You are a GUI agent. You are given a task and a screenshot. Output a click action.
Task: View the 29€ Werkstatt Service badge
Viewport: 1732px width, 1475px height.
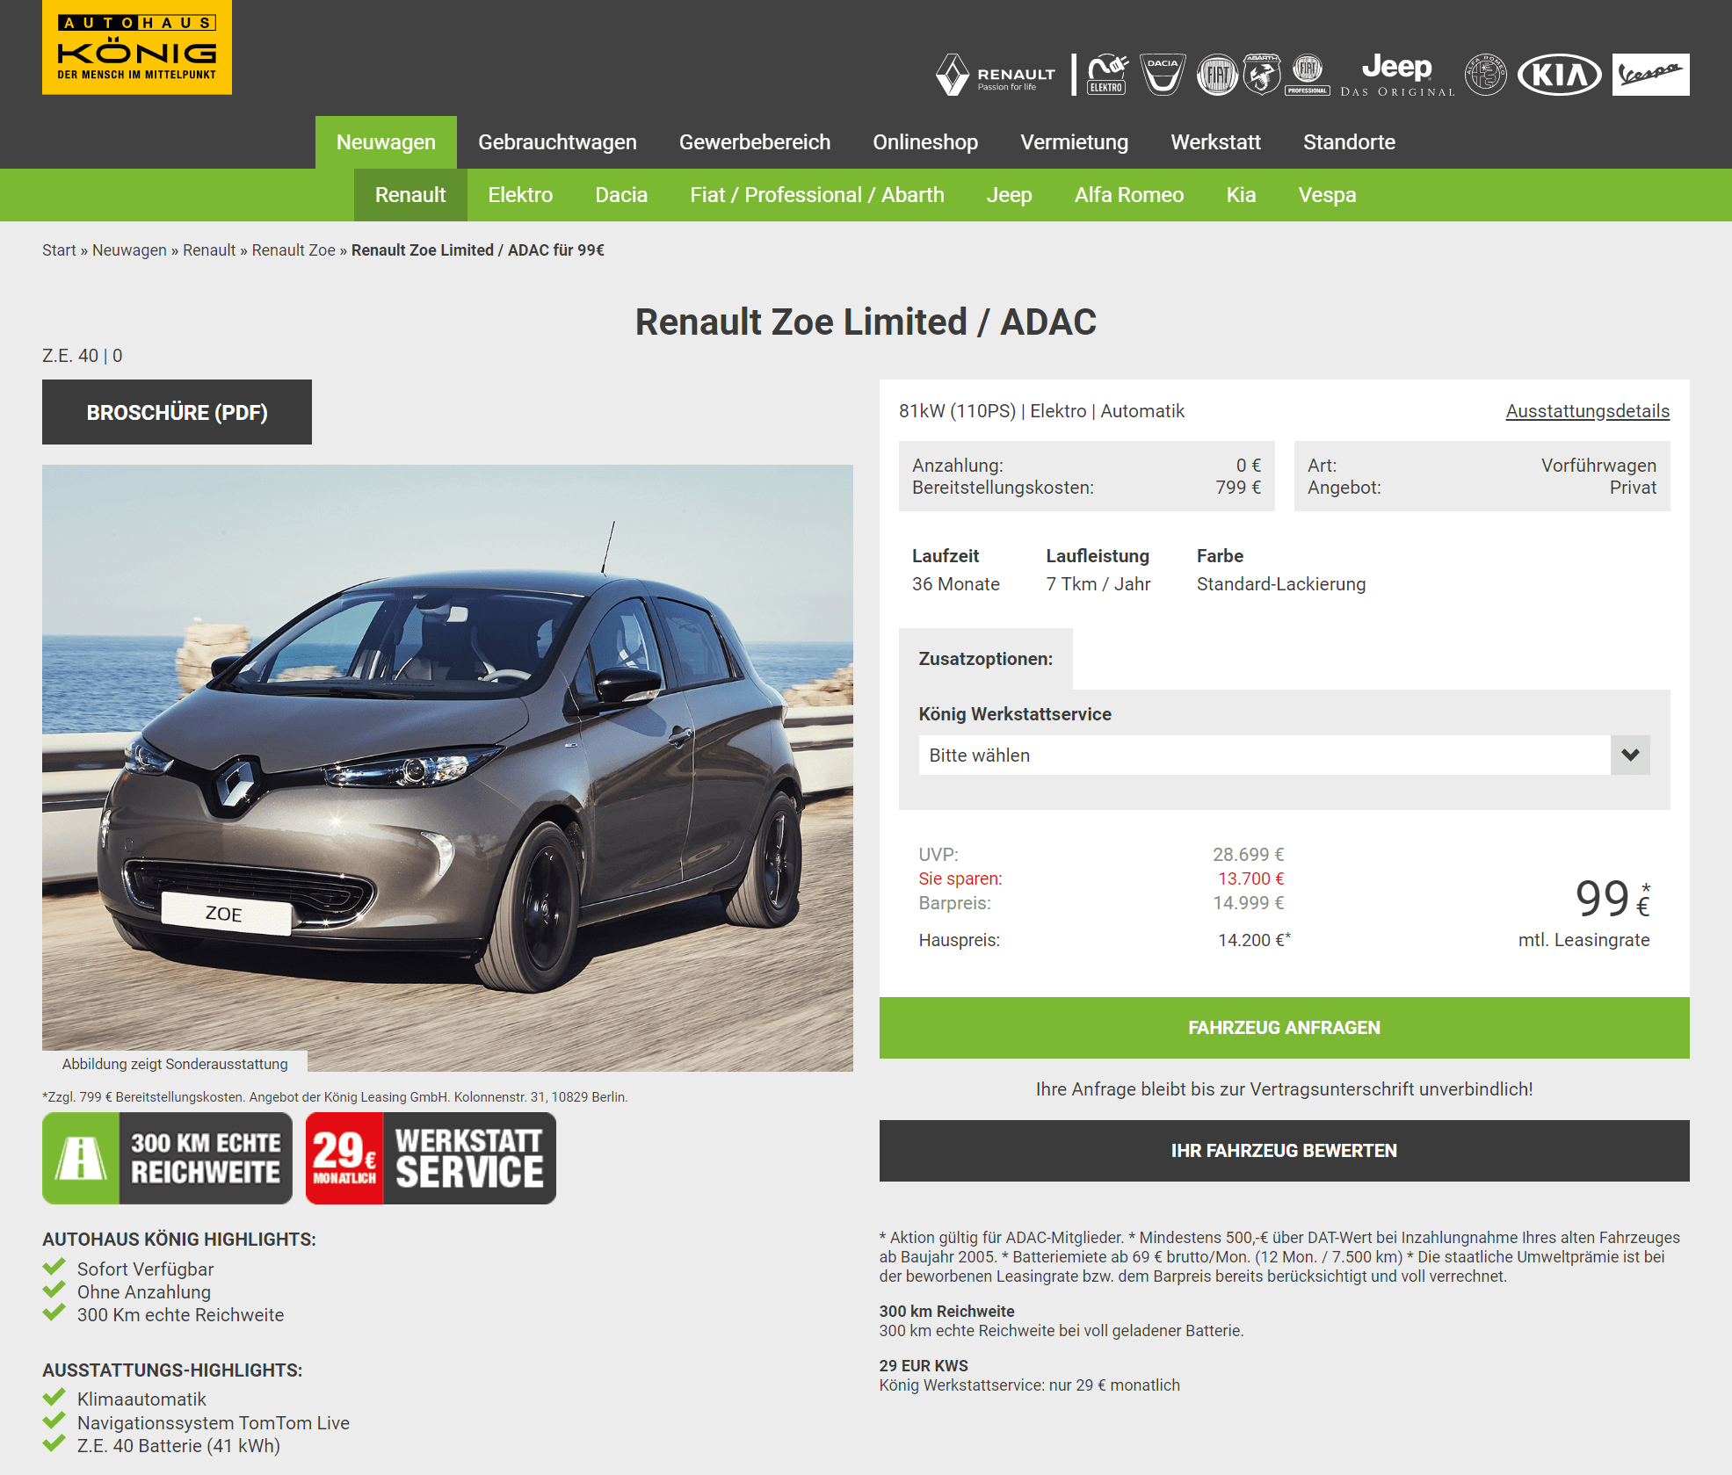[x=431, y=1158]
